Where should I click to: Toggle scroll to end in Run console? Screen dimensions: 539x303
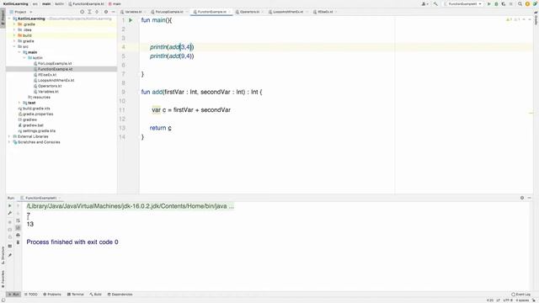pos(18,228)
